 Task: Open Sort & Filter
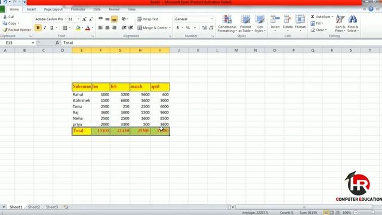coord(340,24)
